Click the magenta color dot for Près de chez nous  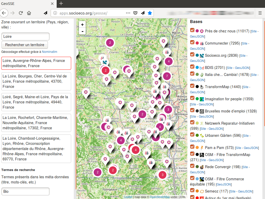tap(197, 31)
